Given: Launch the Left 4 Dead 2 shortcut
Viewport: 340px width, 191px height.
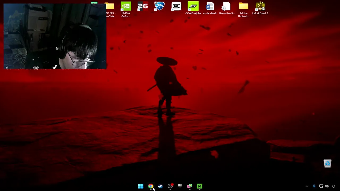Looking at the screenshot, I should click(260, 8).
